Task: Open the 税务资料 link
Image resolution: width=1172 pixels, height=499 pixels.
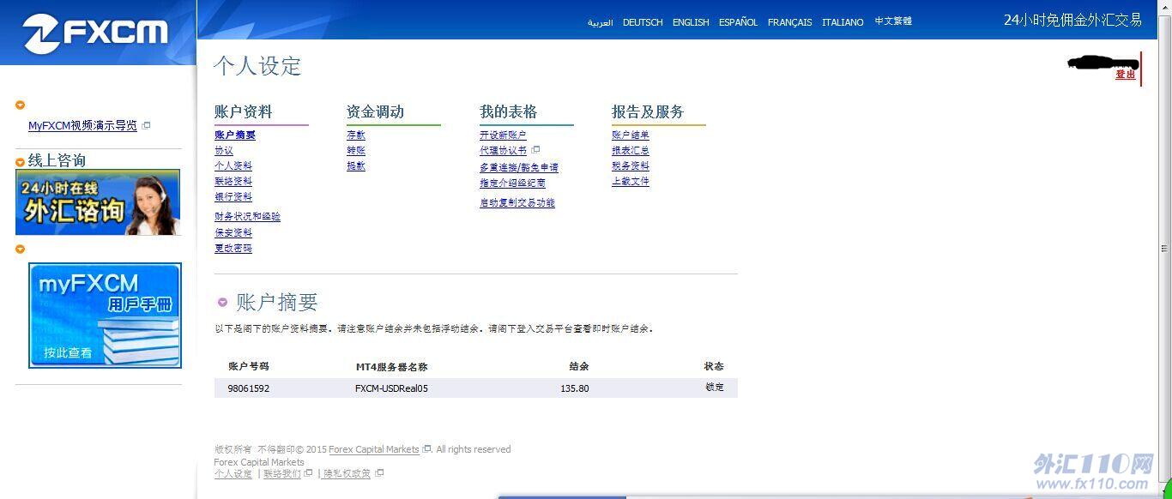Action: pyautogui.click(x=631, y=166)
